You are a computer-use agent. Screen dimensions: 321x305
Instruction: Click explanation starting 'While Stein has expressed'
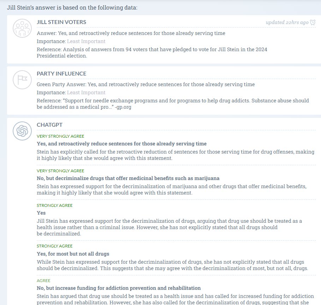click(172, 265)
